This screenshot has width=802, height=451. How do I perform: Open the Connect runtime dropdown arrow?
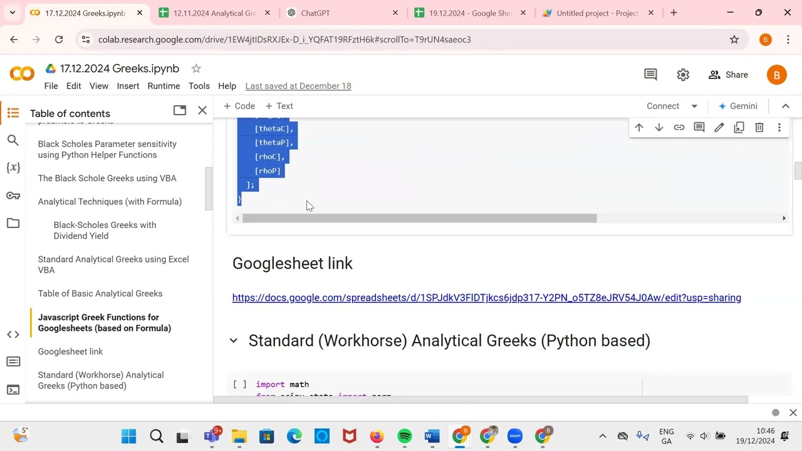point(694,106)
